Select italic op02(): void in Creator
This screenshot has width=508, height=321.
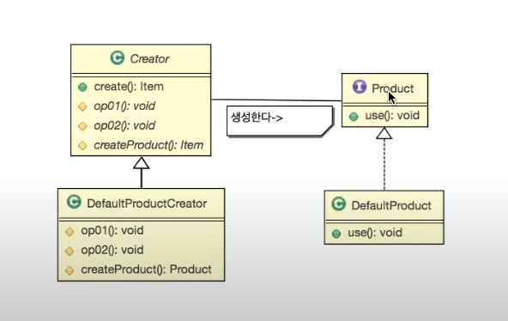click(x=124, y=125)
